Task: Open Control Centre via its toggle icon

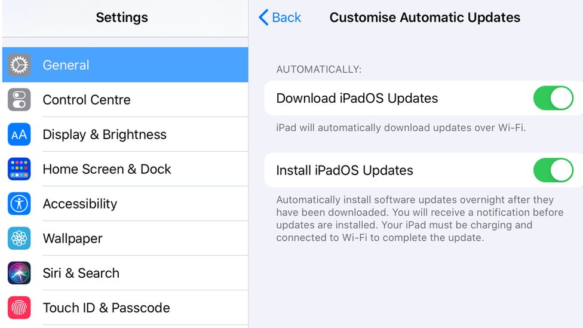Action: pyautogui.click(x=19, y=100)
